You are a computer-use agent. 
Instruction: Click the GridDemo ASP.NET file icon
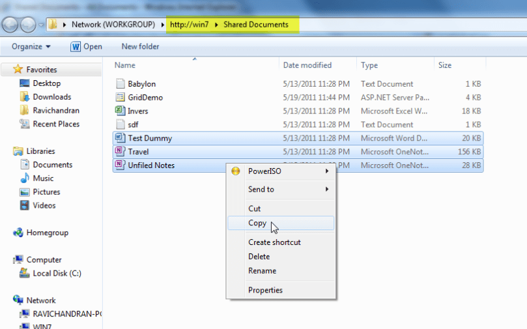(120, 97)
